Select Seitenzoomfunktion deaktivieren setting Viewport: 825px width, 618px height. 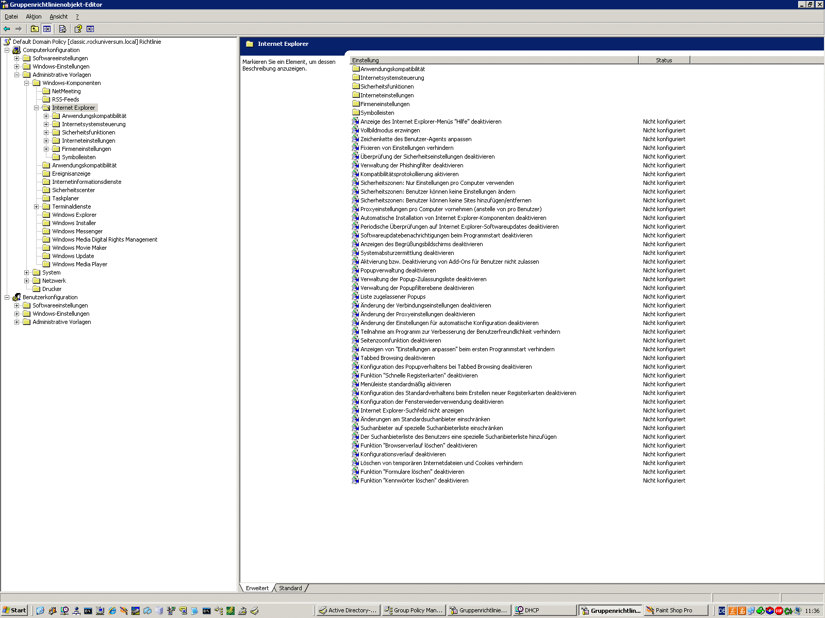pos(401,340)
